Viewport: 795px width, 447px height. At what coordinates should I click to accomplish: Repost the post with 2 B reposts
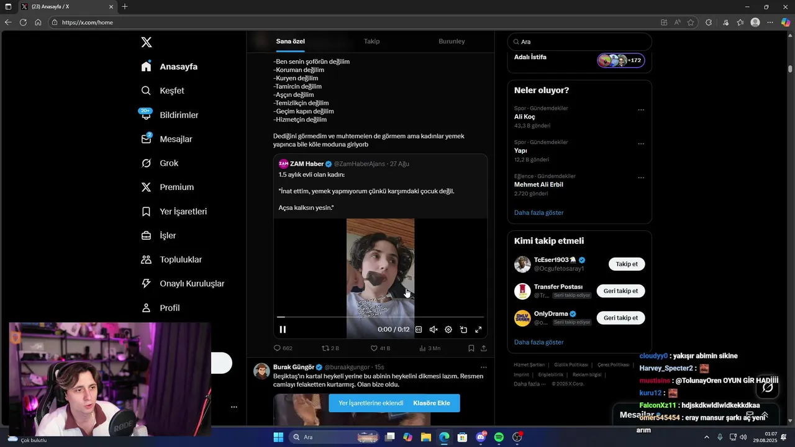pos(330,348)
